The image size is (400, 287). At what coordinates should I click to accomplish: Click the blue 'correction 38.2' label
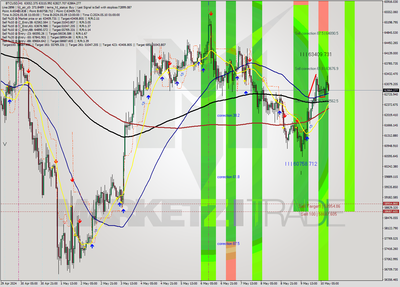click(x=228, y=115)
